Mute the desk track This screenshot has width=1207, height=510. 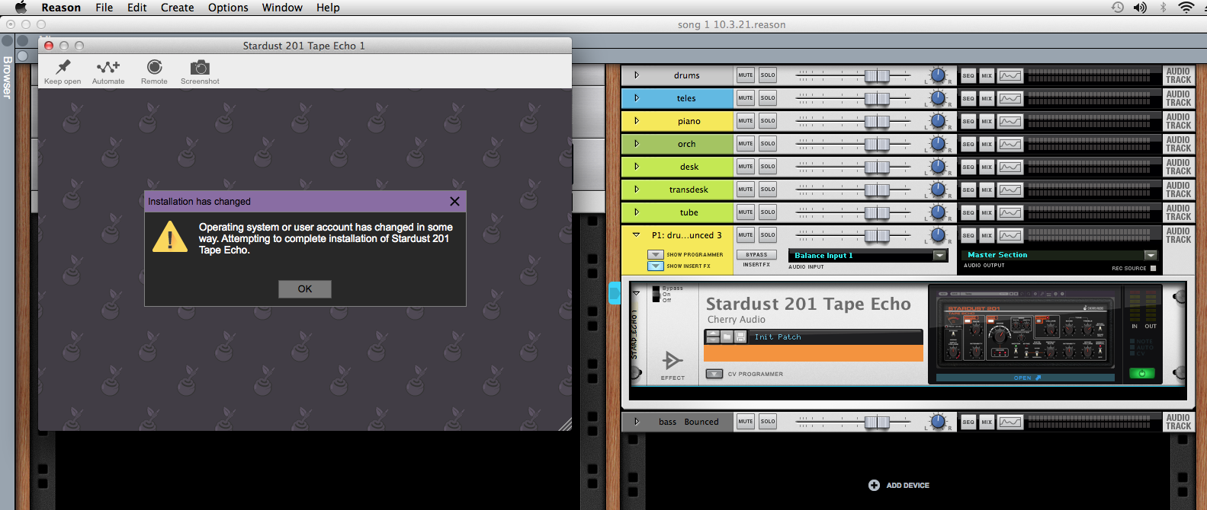pos(746,167)
